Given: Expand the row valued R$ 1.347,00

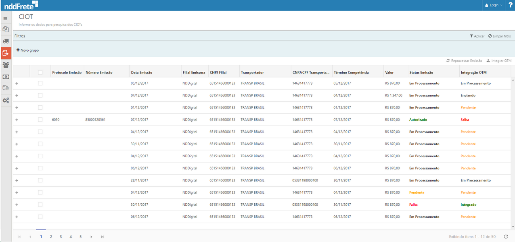Looking at the screenshot, I should pos(17,96).
